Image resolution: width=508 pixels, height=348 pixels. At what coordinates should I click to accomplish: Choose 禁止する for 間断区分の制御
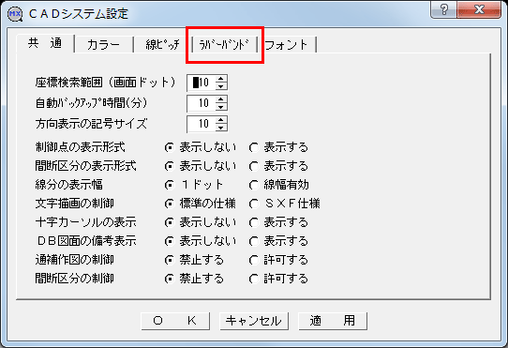(194, 279)
